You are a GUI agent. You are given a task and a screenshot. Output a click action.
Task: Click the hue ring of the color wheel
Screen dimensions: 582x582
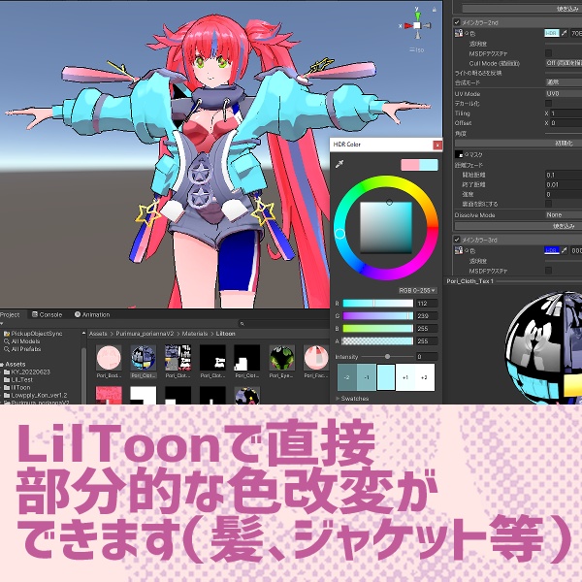[x=386, y=182]
